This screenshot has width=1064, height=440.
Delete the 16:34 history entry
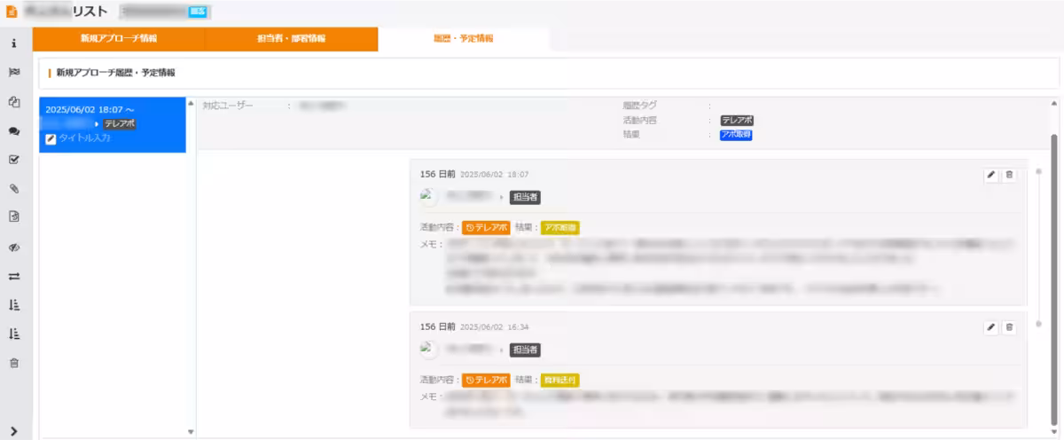click(x=1009, y=327)
